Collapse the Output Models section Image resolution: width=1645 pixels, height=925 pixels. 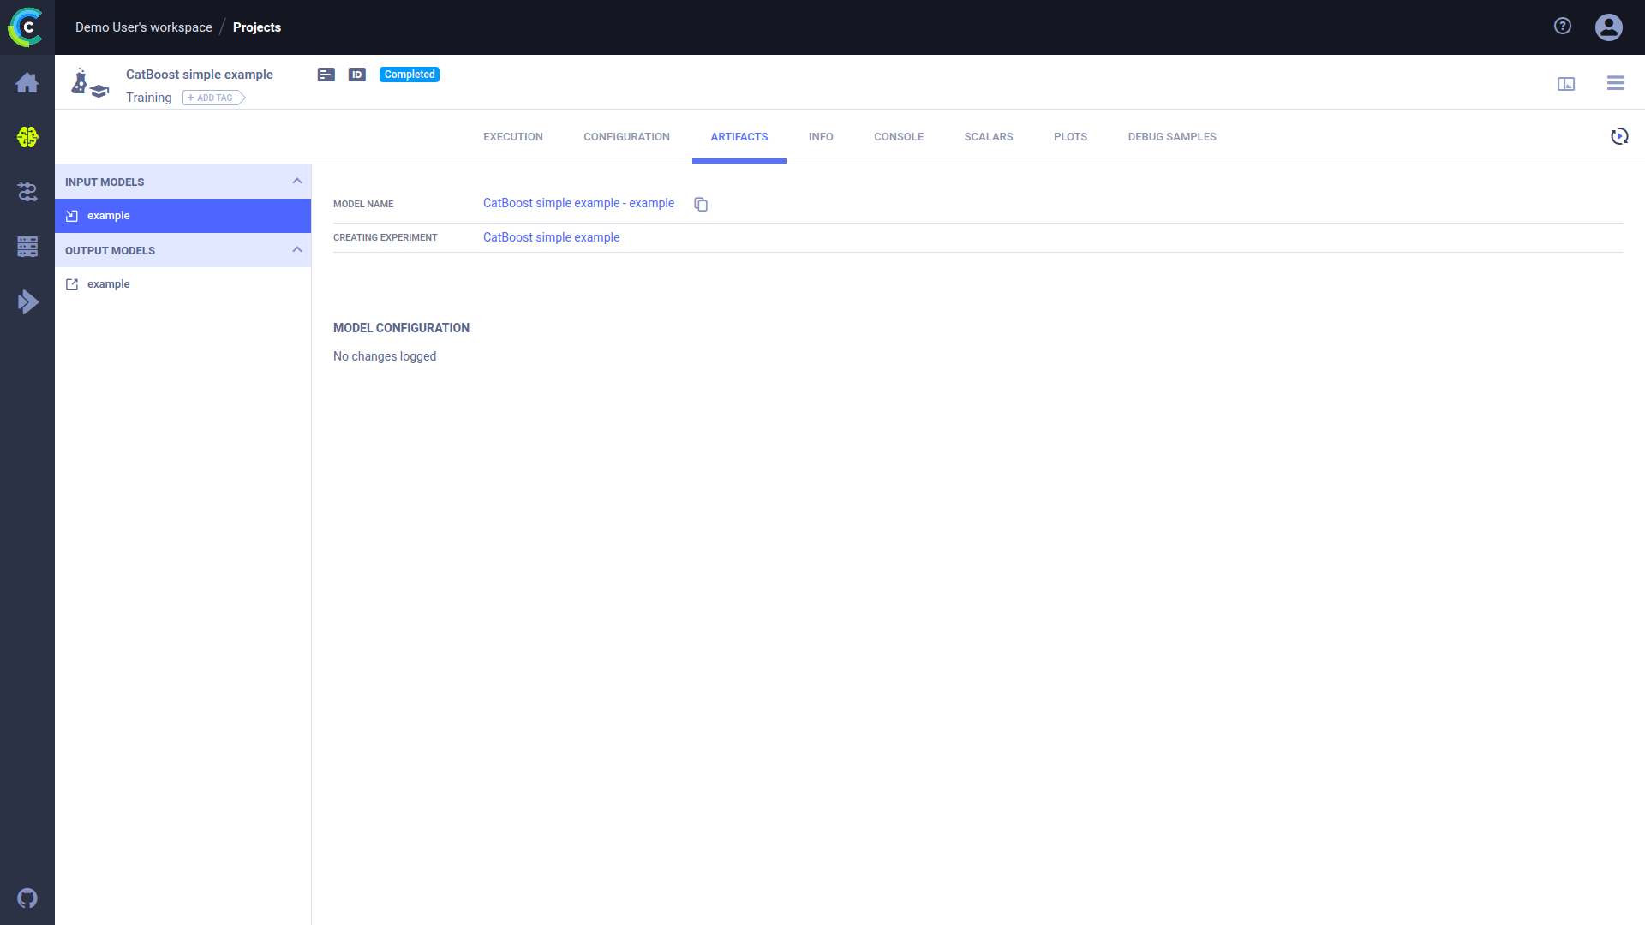coord(297,250)
